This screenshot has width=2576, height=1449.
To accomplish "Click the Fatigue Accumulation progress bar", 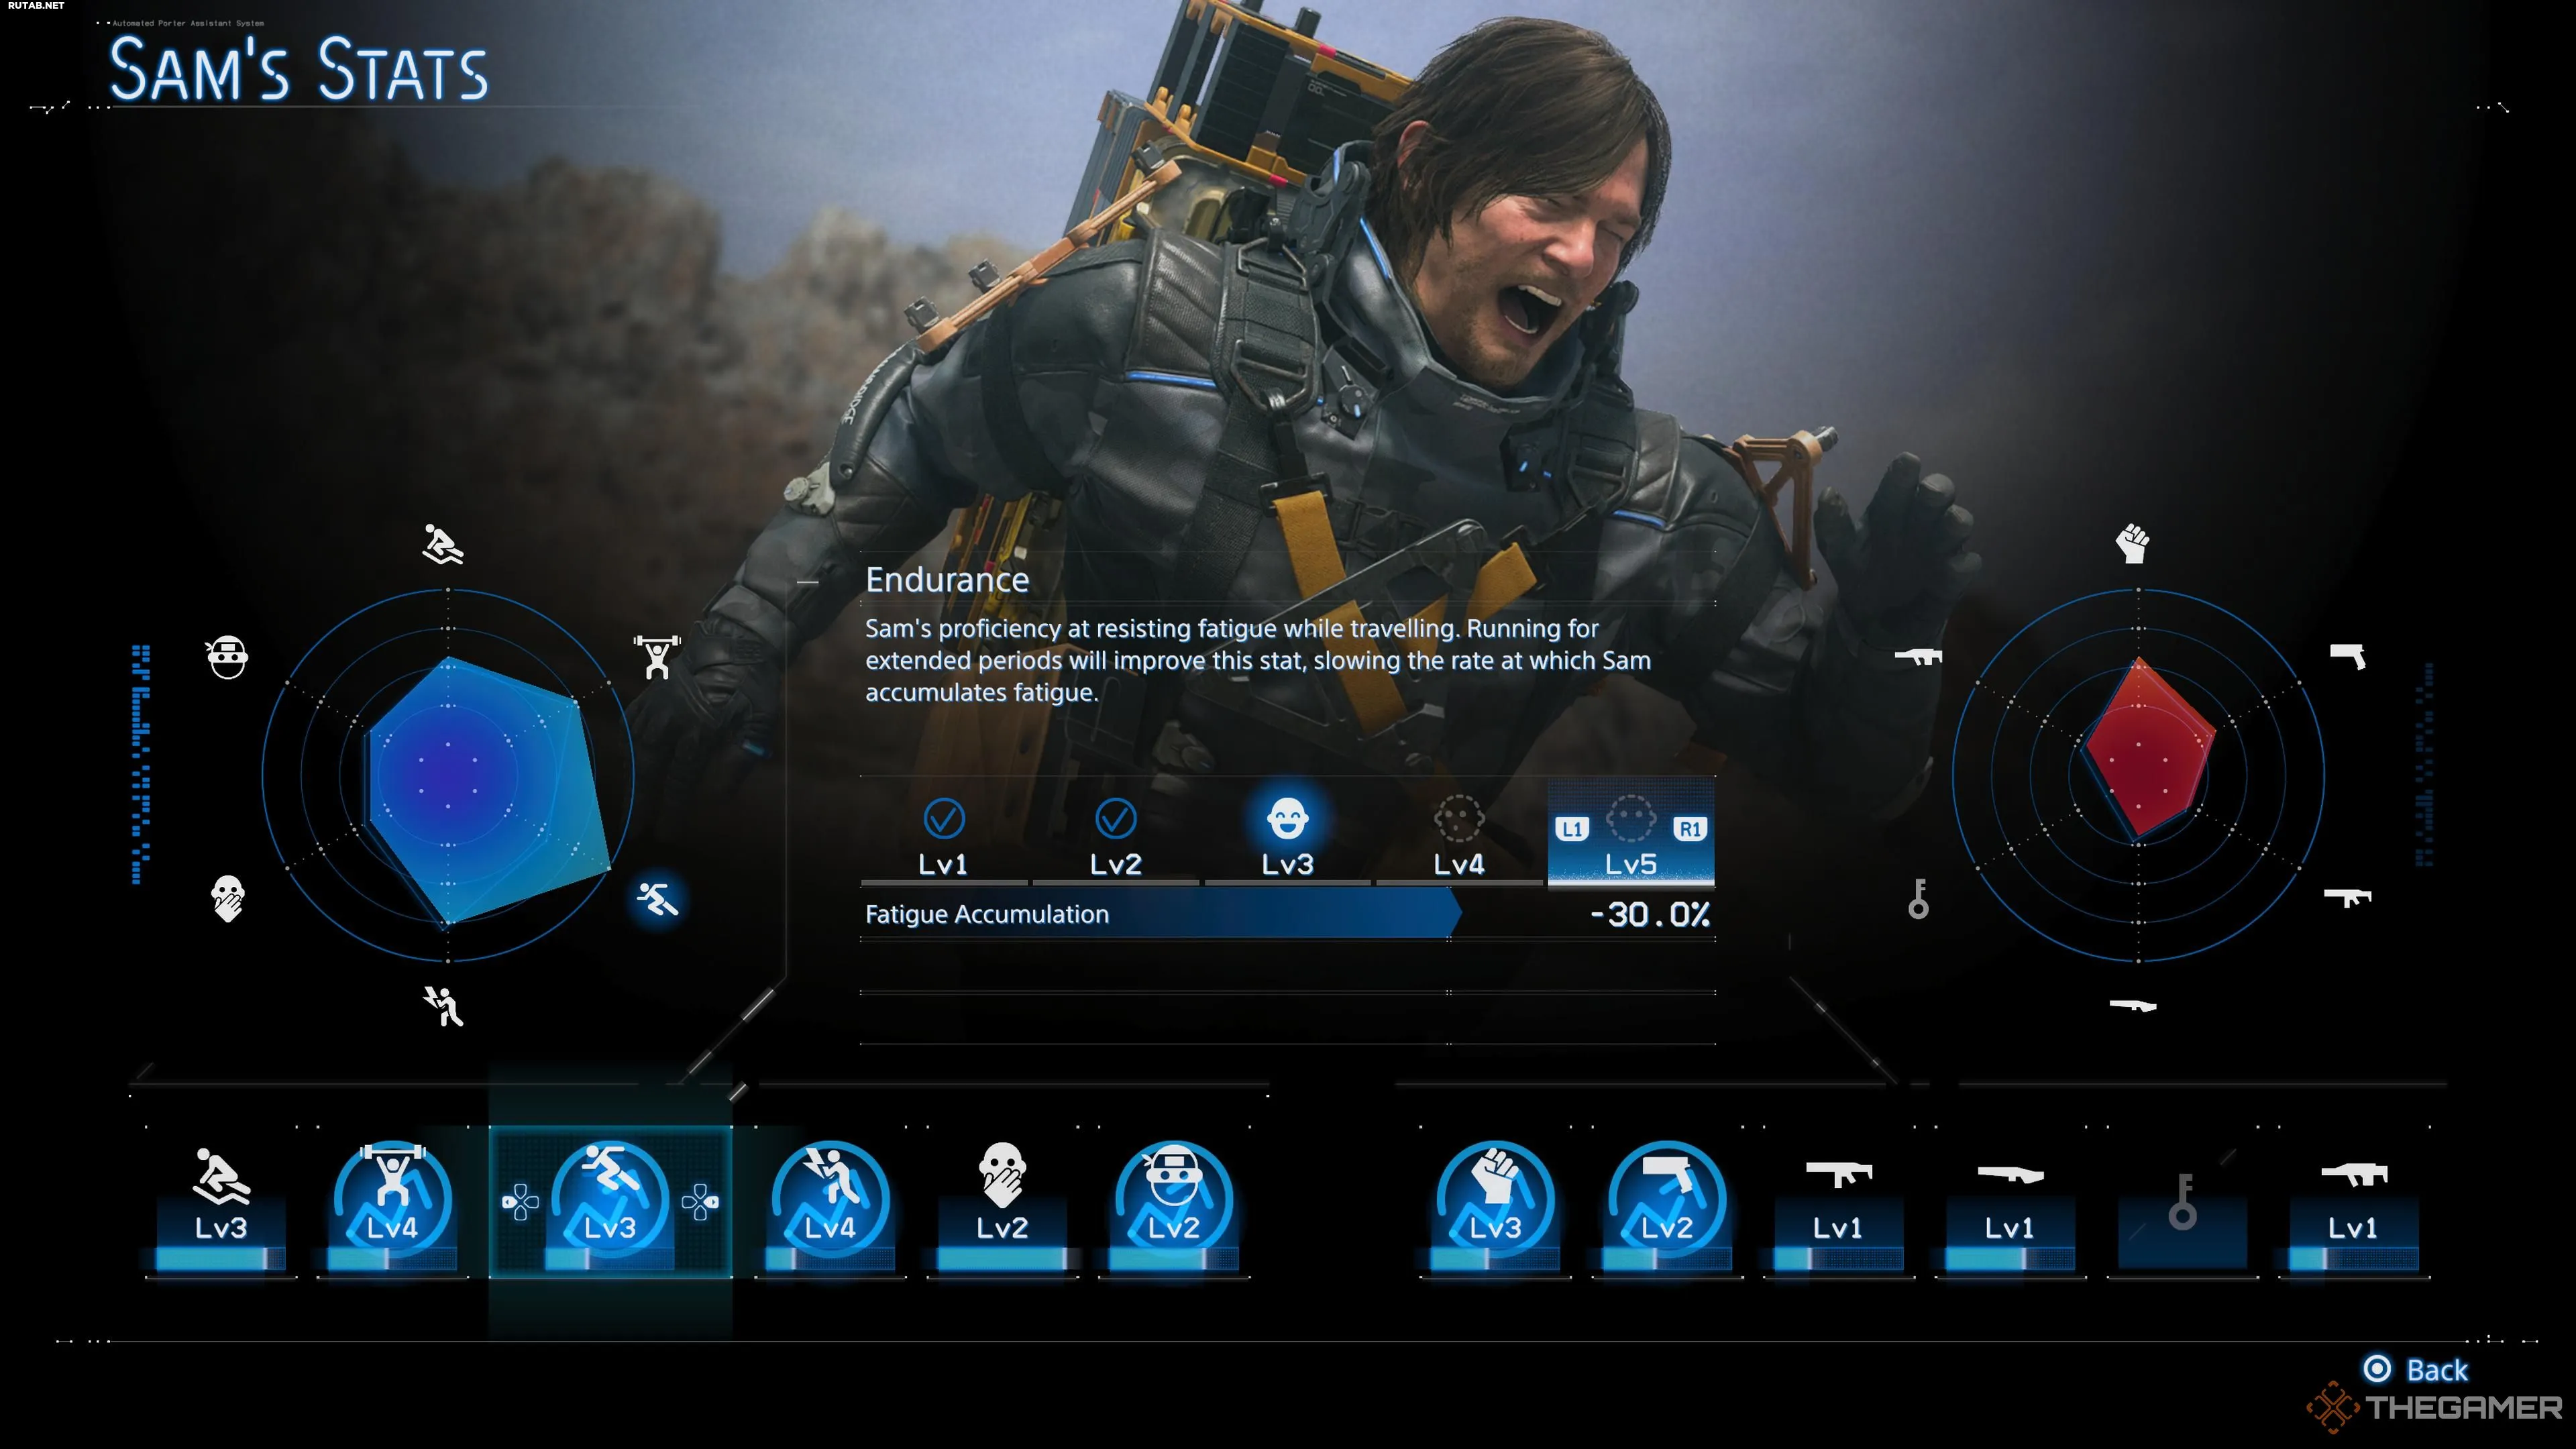I will tap(1160, 914).
